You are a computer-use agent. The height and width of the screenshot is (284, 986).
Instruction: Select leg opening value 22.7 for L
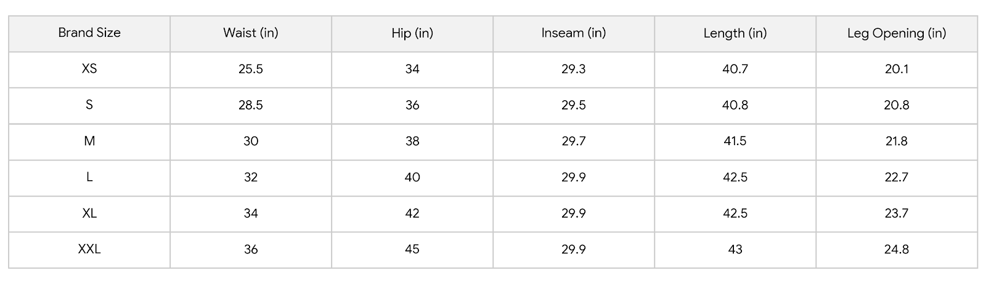pos(896,177)
